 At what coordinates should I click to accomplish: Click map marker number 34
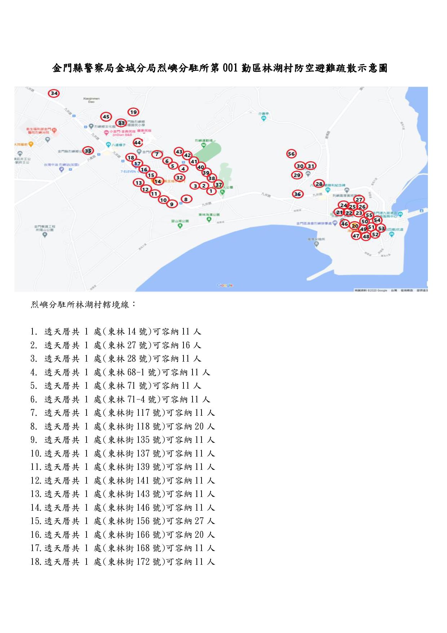[54, 93]
